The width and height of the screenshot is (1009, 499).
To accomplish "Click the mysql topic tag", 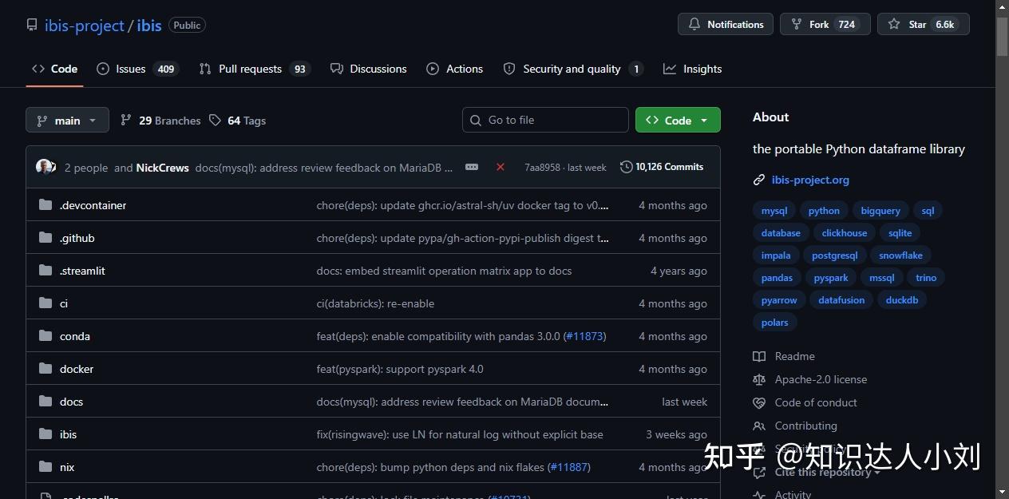I will [774, 211].
